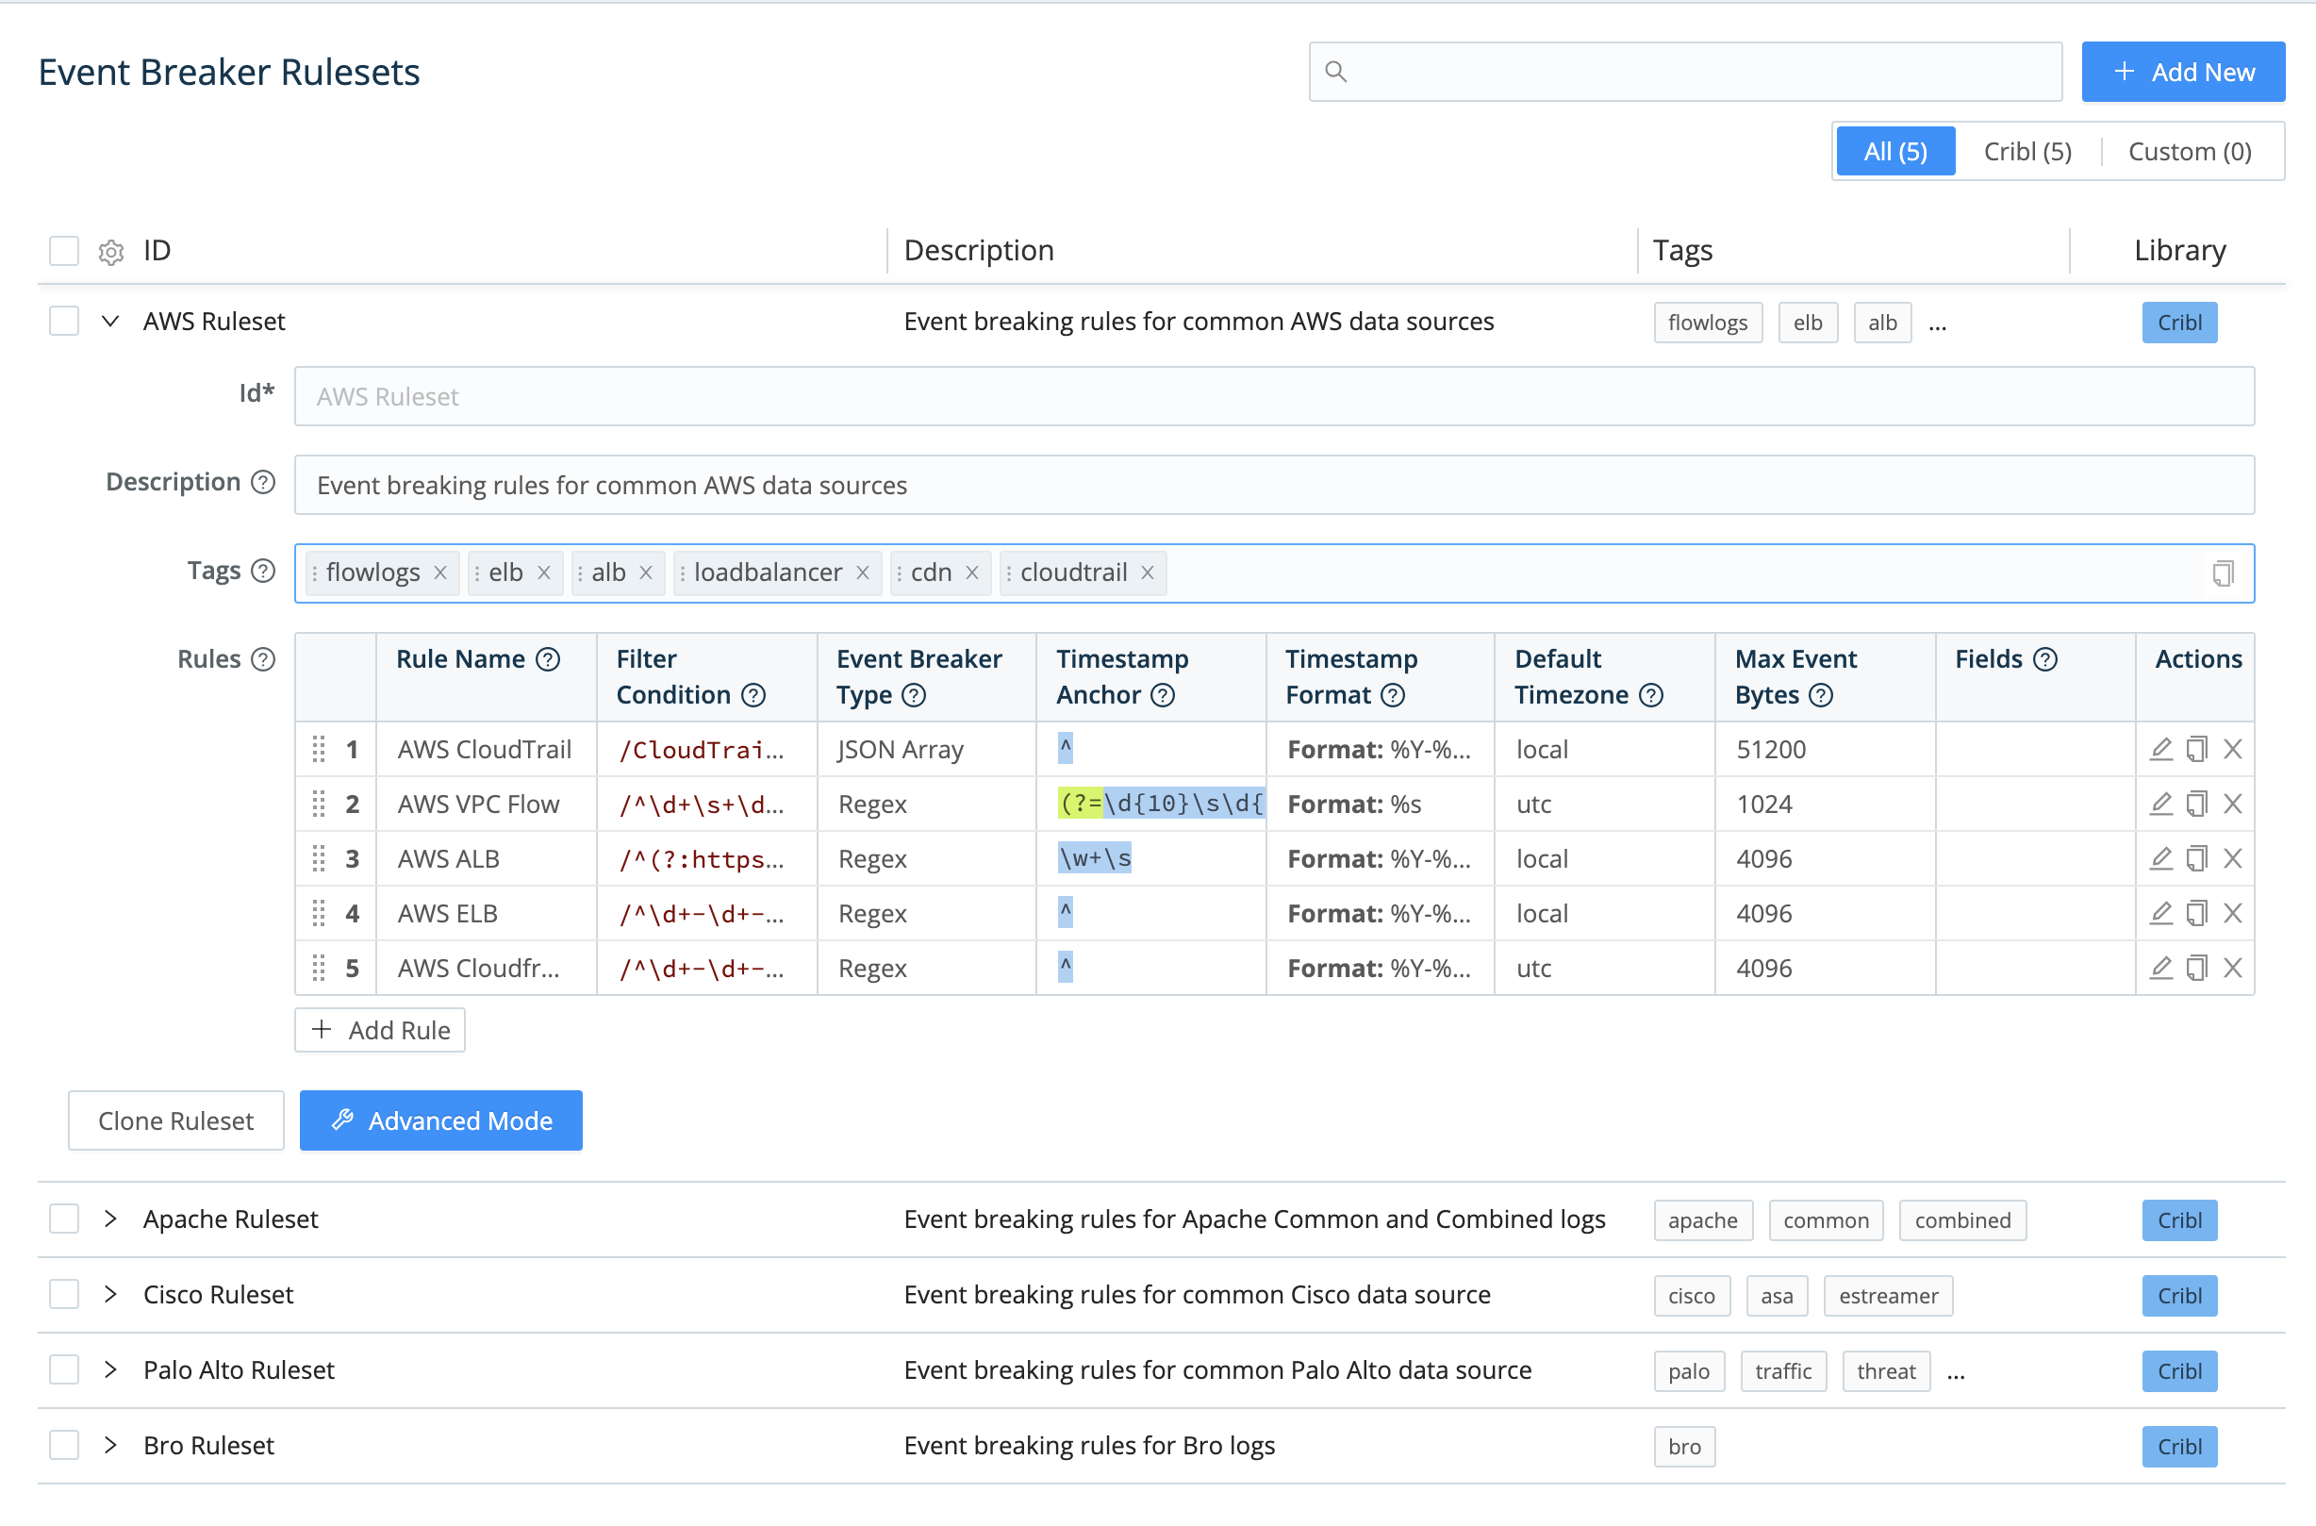Select the All (5) filter tab
Screen dimensions: 2316x1526
pos(1895,152)
